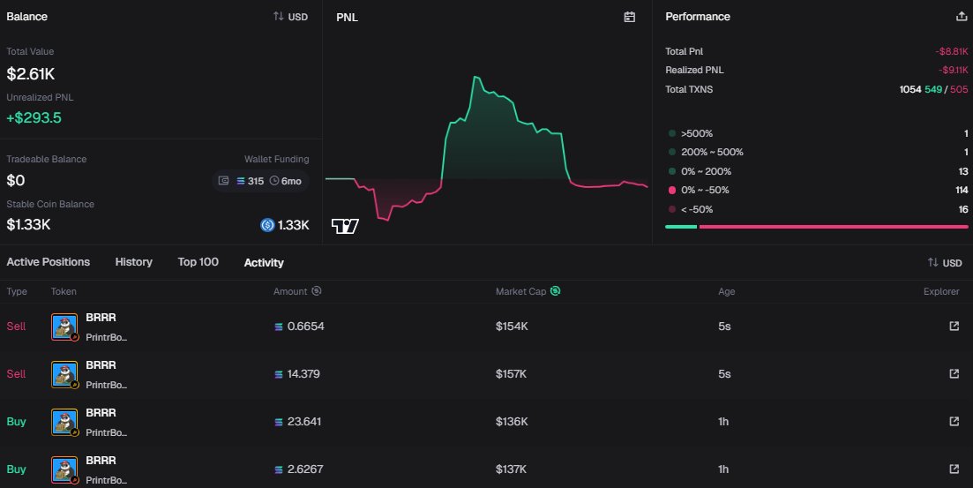Click BRRR token avatar in 23.641 row
The image size is (973, 488).
(64, 422)
